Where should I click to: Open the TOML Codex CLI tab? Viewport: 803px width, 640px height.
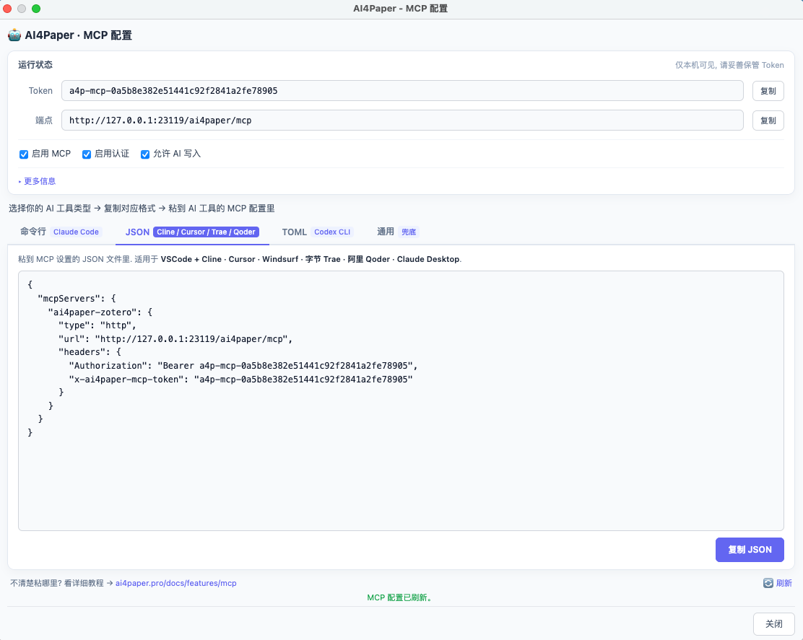click(317, 232)
